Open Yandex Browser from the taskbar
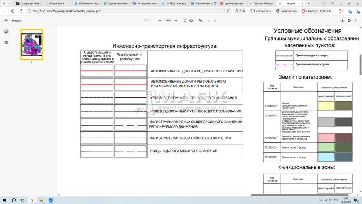The image size is (362, 204). coord(32,200)
